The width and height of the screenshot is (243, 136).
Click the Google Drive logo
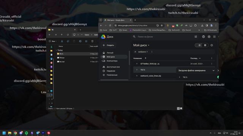click(x=103, y=37)
